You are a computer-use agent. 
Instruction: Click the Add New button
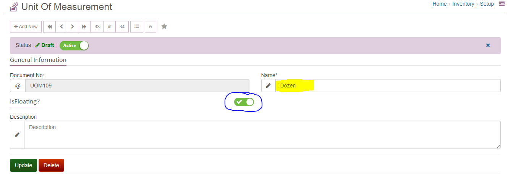[26, 27]
